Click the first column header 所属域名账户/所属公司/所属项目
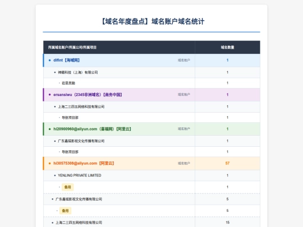This screenshot has height=227, width=303. (x=72, y=47)
